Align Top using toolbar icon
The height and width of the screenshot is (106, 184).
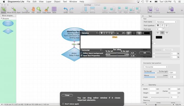click(x=138, y=10)
